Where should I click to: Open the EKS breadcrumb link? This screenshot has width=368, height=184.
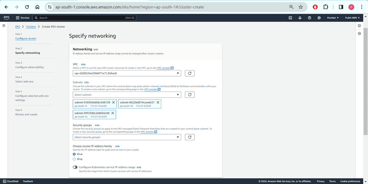point(18,27)
